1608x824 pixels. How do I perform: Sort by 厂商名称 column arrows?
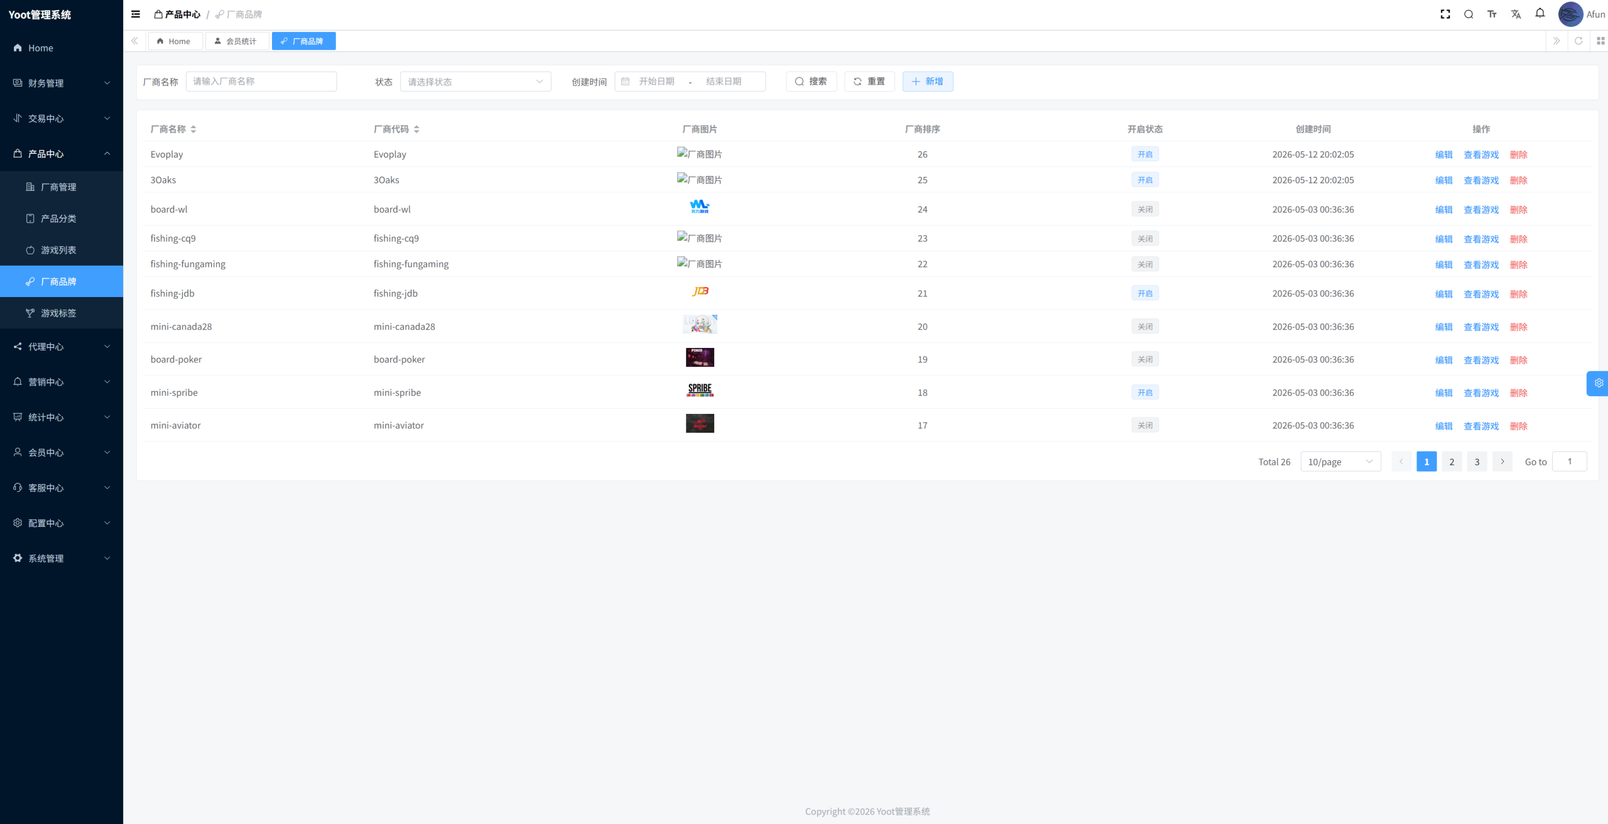[x=193, y=129]
